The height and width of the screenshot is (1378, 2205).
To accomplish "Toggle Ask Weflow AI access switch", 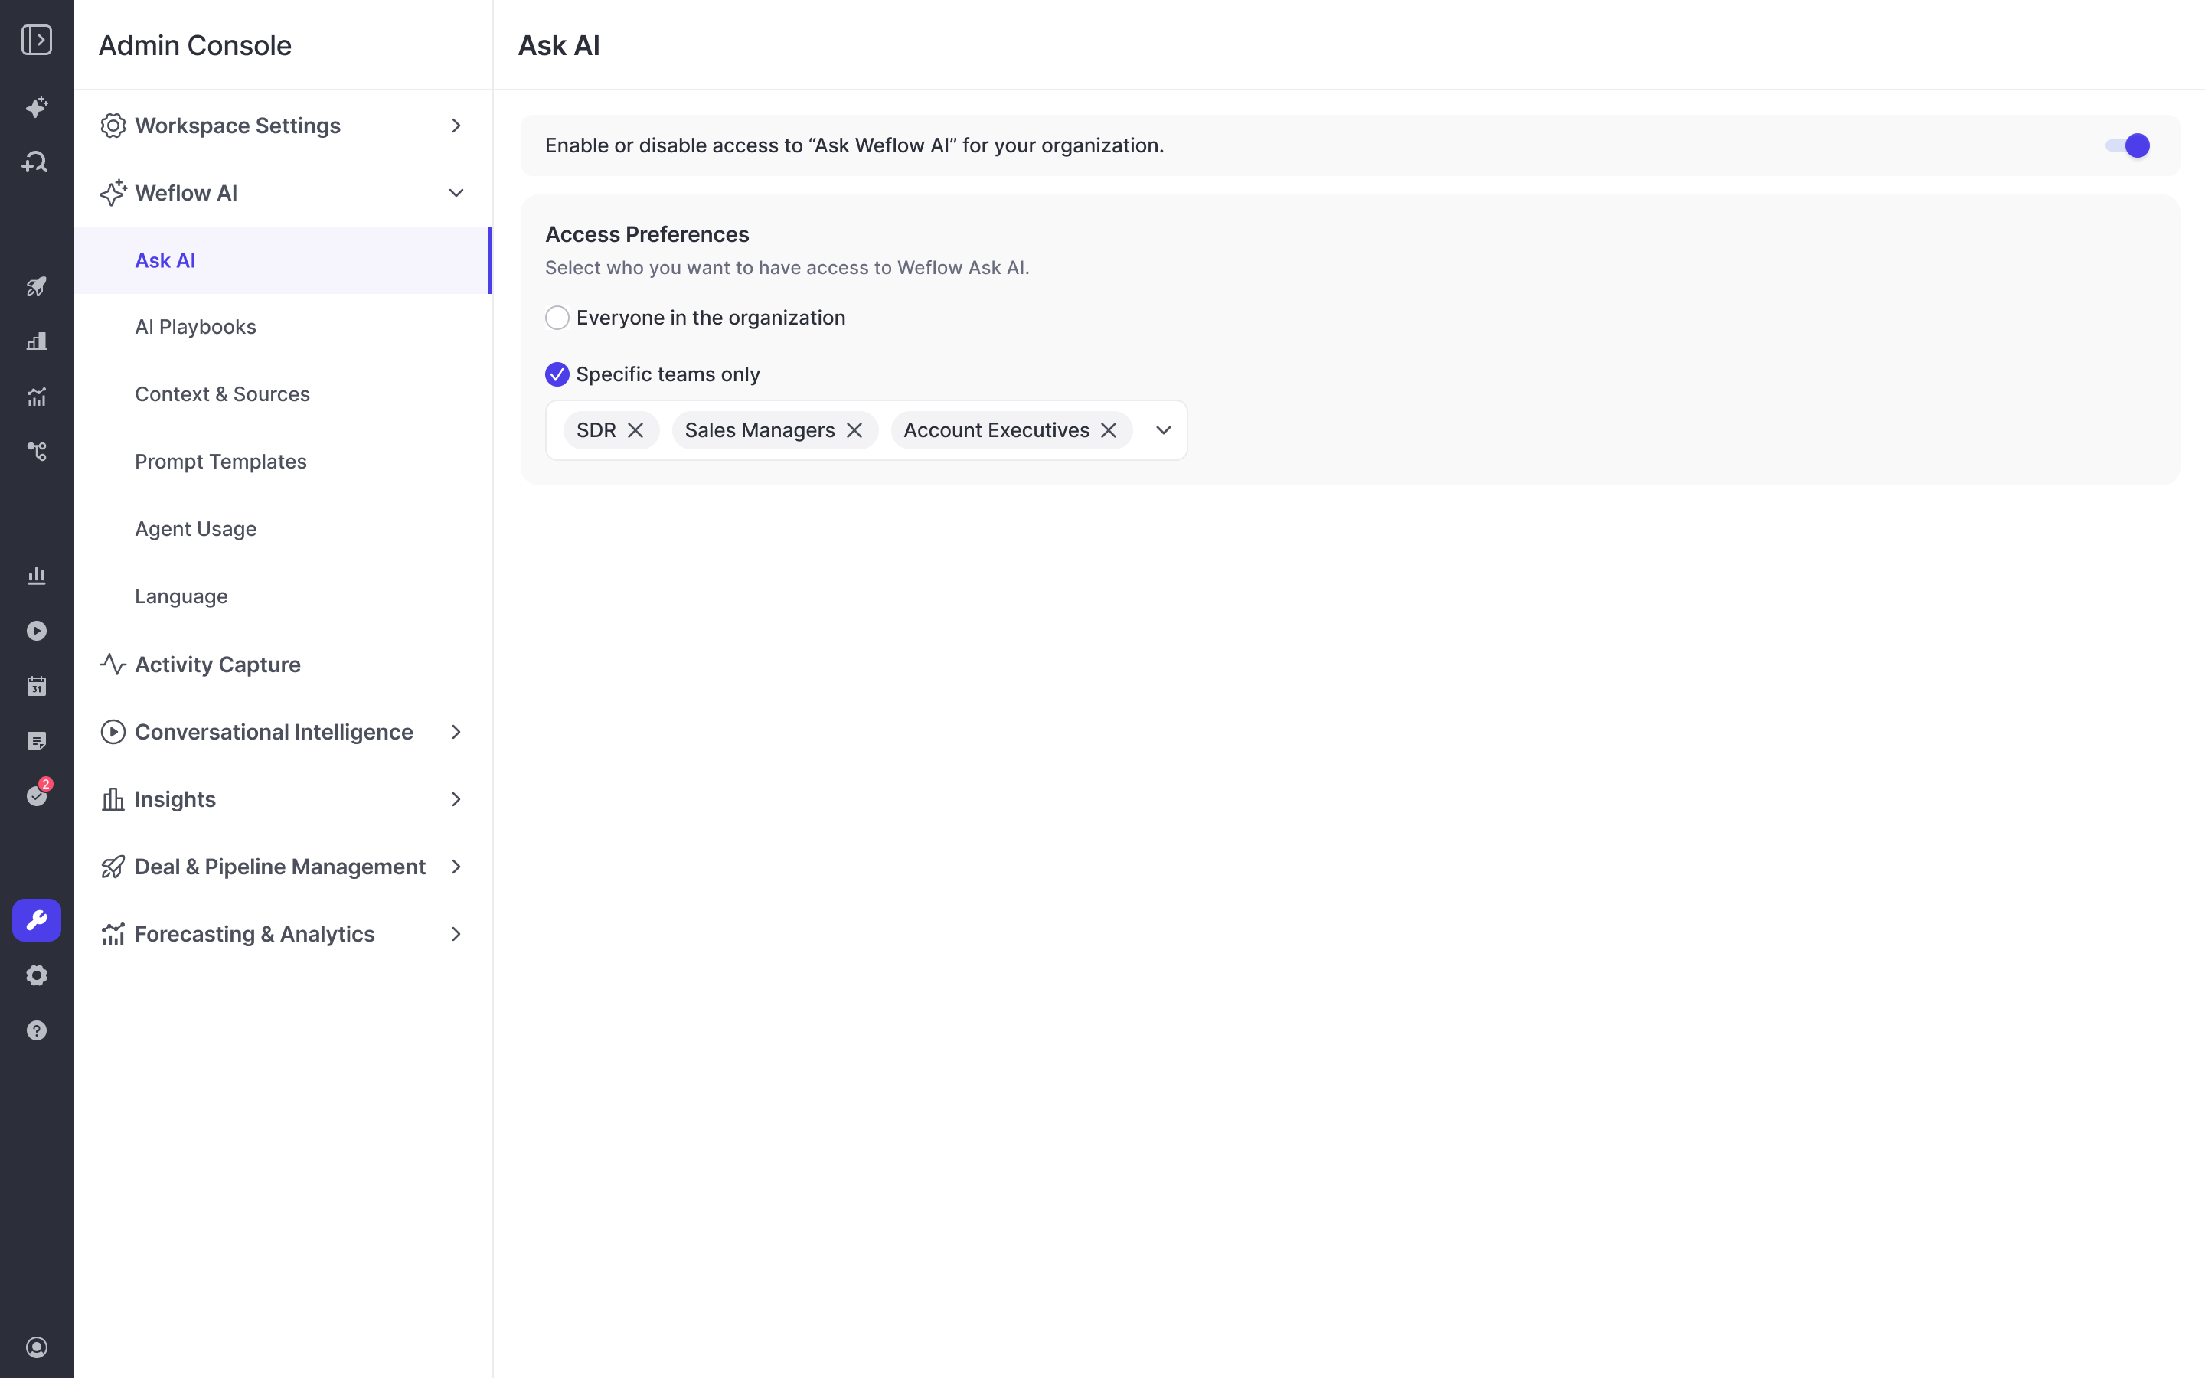I will tap(2128, 145).
